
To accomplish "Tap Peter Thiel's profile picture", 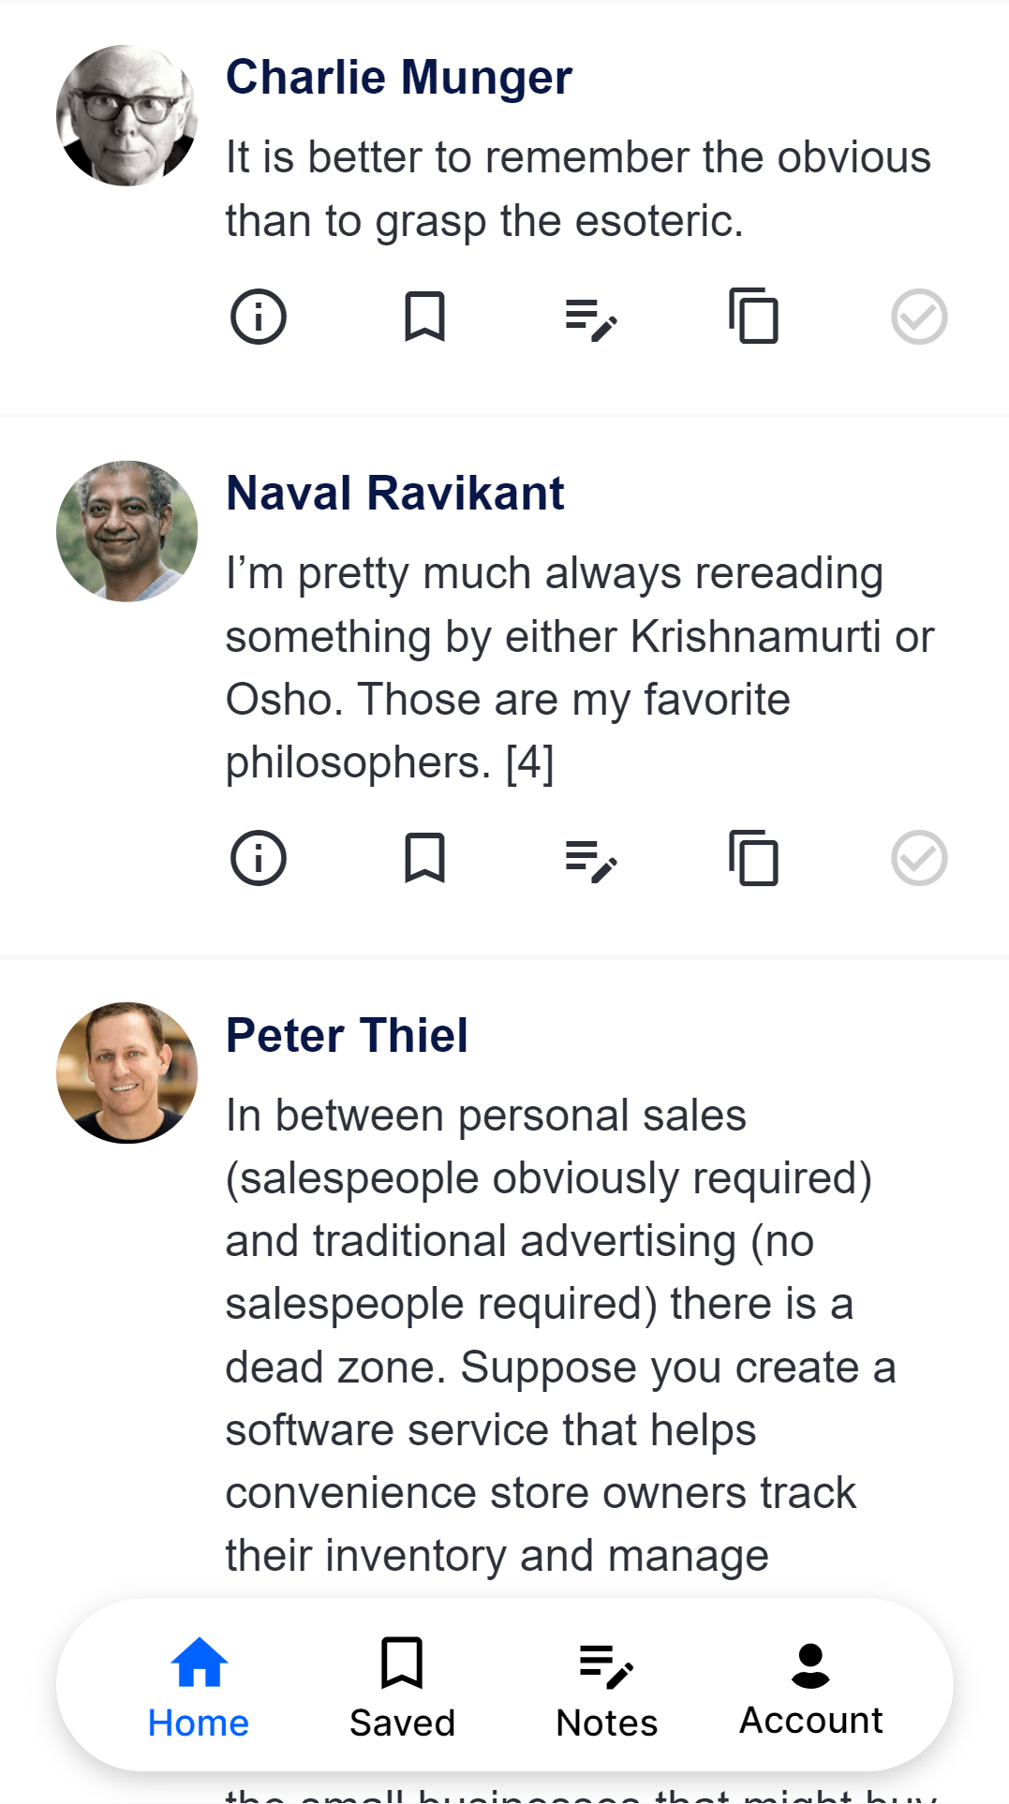I will coord(127,1072).
